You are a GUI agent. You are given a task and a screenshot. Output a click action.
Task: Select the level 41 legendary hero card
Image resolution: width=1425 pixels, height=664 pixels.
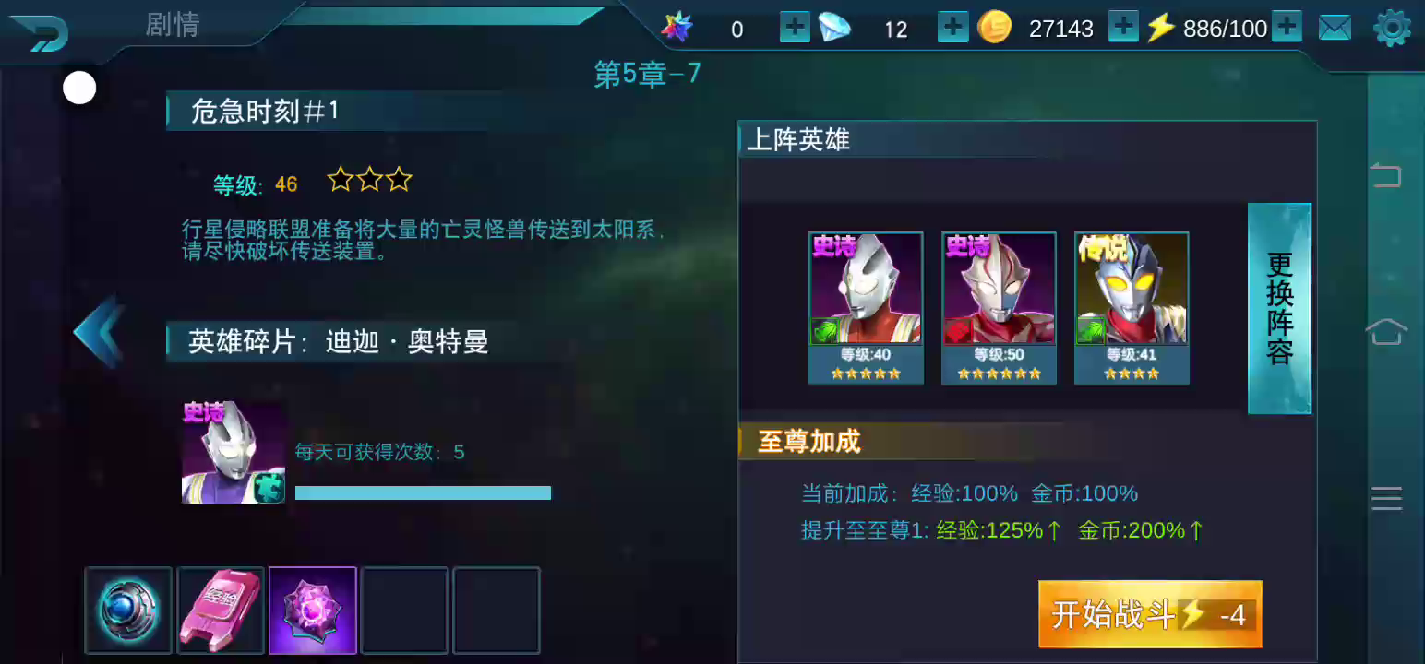(x=1132, y=308)
